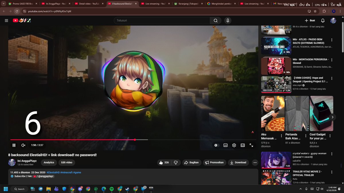This screenshot has width=344, height=193.
Task: Open the notifications bell
Action: coord(322,20)
